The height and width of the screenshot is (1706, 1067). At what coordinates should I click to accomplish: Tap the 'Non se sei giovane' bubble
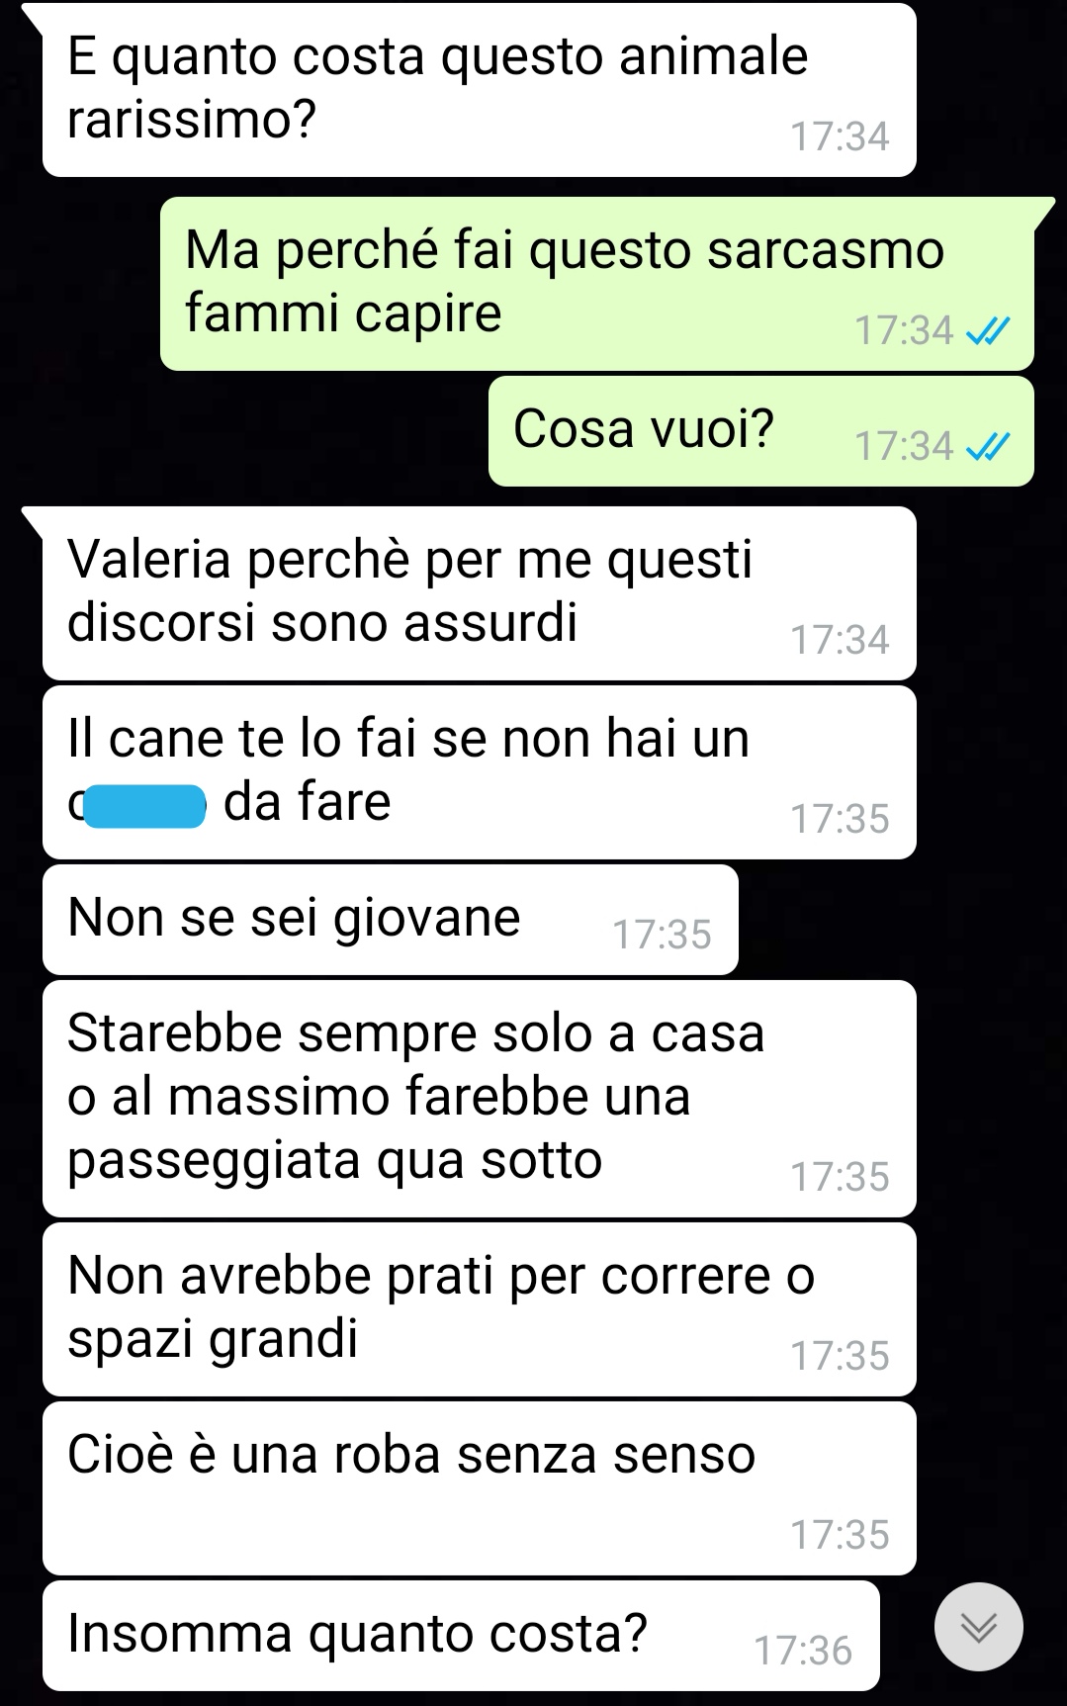coord(391,920)
